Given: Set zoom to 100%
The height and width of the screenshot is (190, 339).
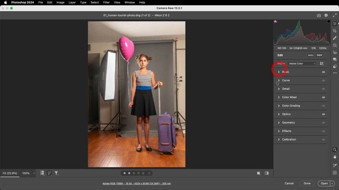Looking at the screenshot, I should click(x=26, y=173).
